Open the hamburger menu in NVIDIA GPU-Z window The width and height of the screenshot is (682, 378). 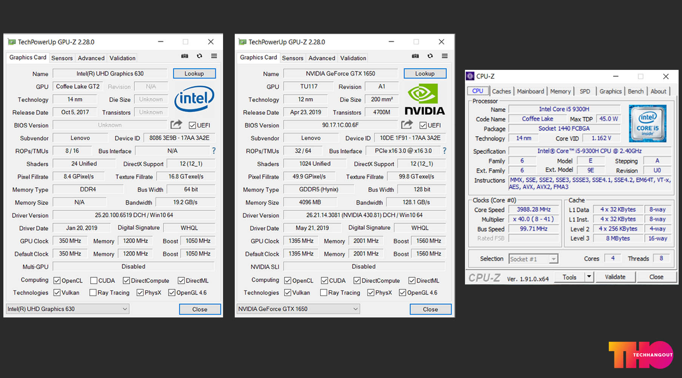click(445, 56)
